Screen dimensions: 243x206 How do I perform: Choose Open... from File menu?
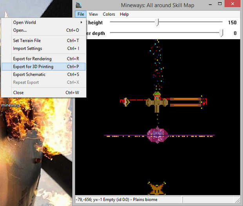pos(44,30)
